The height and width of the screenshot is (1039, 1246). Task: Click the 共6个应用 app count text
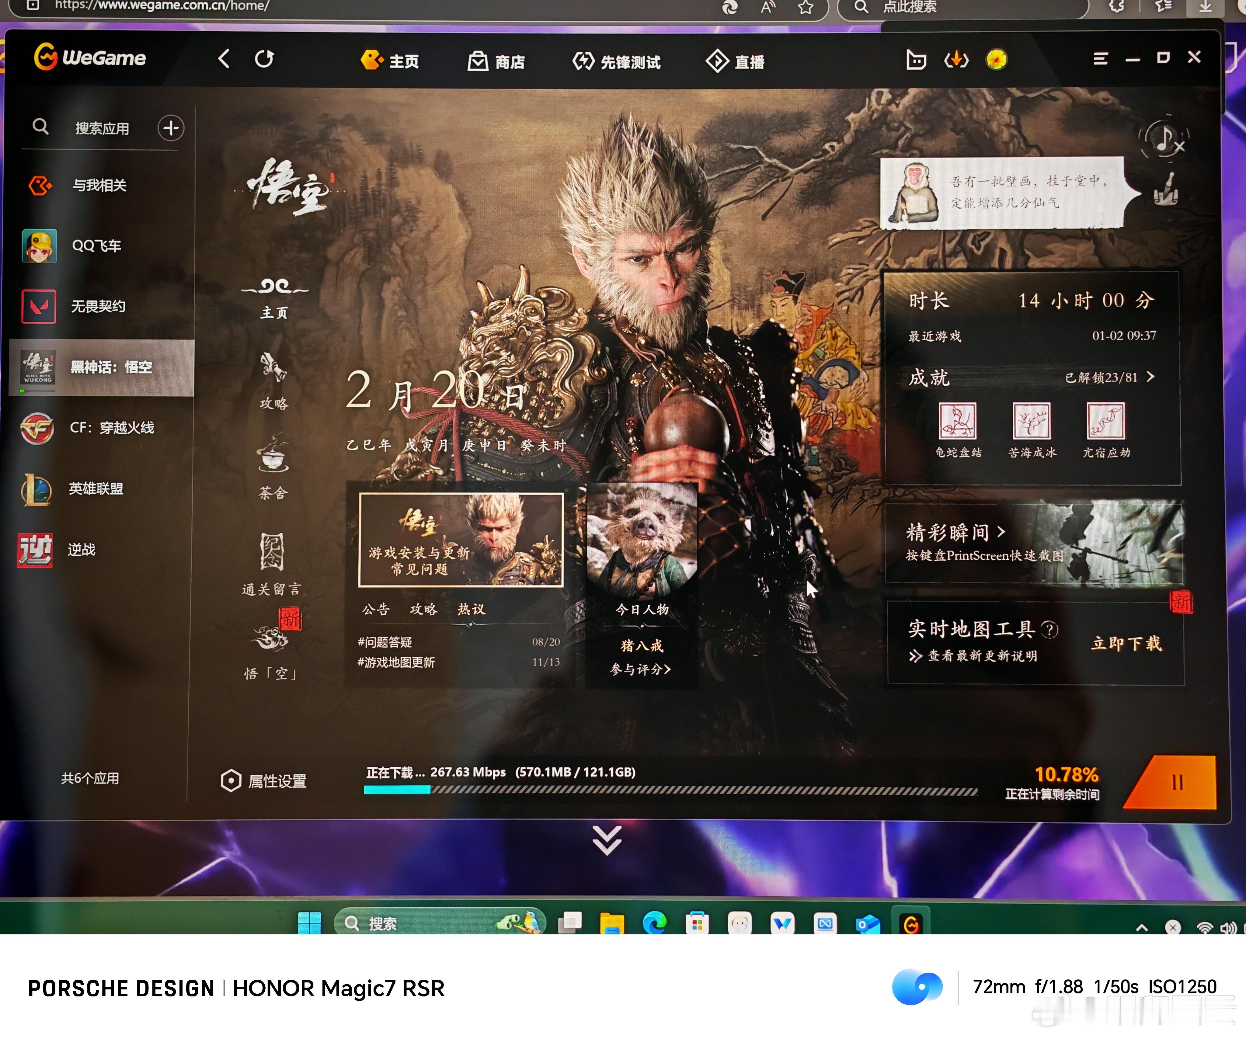tap(90, 779)
